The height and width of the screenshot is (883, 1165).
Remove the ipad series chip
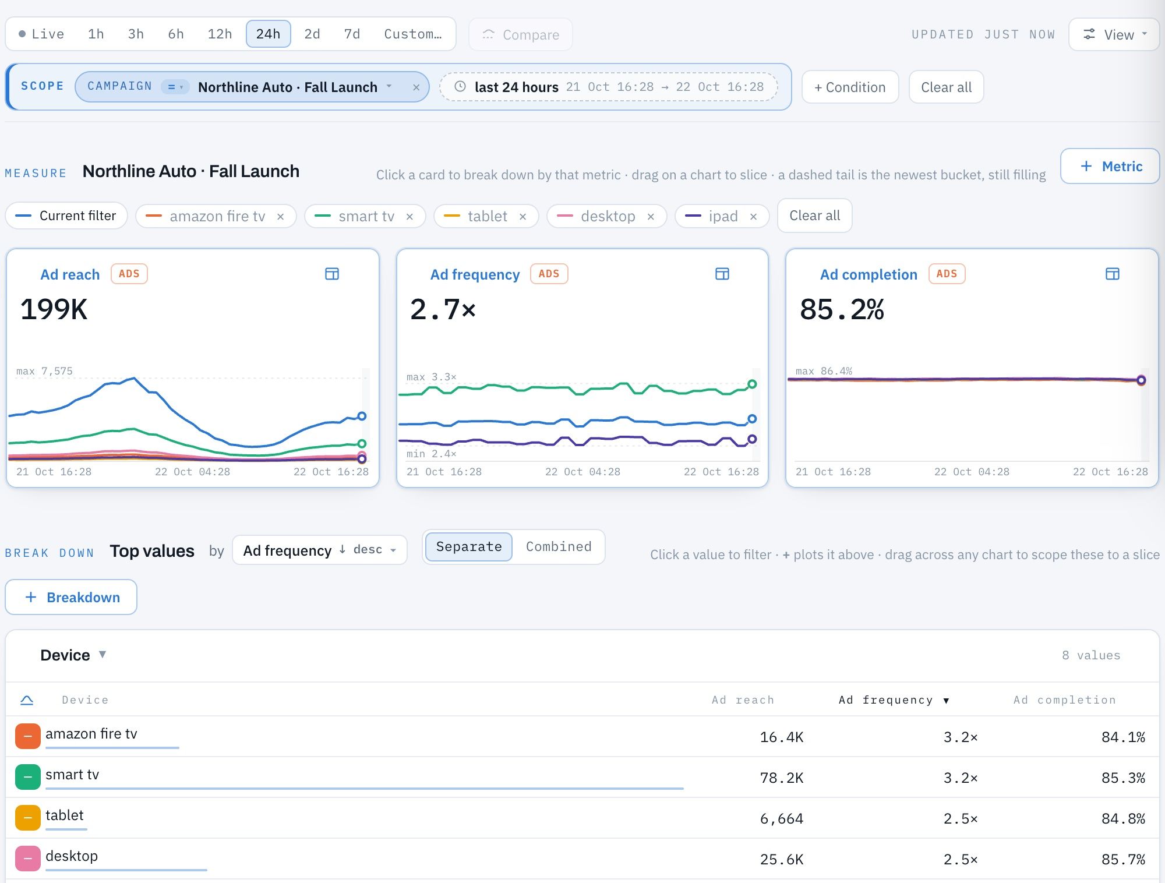point(754,217)
